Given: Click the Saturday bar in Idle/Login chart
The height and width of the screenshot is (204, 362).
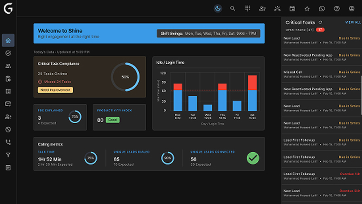Looking at the screenshot, I should pyautogui.click(x=252, y=93).
